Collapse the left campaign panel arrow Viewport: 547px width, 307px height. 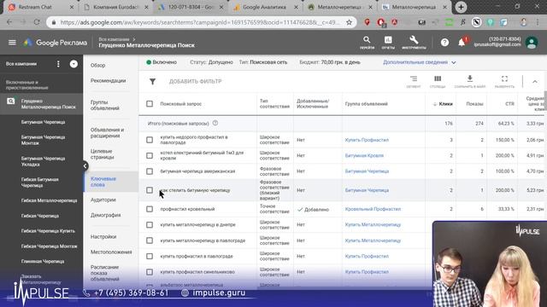click(85, 165)
